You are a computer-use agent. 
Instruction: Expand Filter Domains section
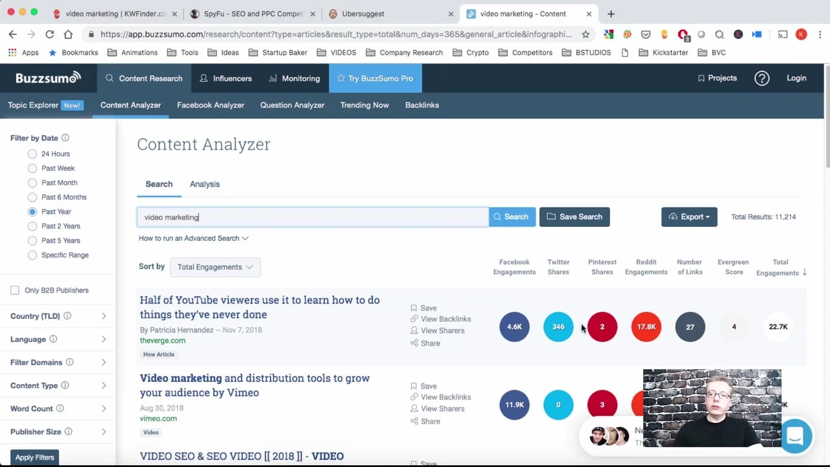(x=103, y=362)
